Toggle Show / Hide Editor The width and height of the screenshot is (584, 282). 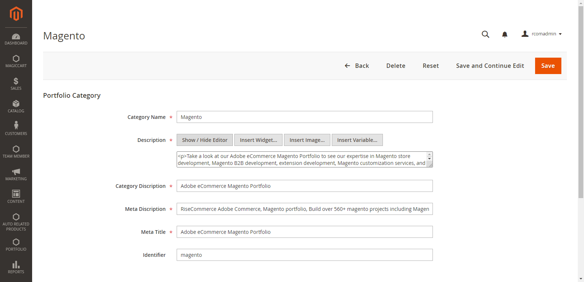(x=205, y=140)
